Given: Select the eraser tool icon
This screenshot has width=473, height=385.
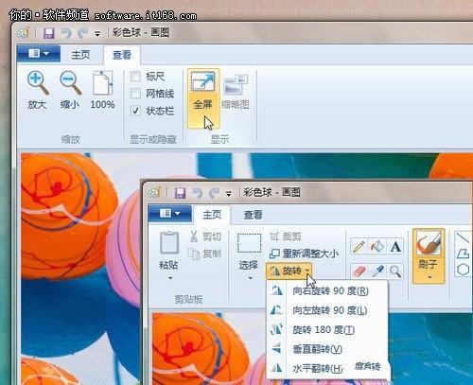Looking at the screenshot, I should click(x=359, y=271).
